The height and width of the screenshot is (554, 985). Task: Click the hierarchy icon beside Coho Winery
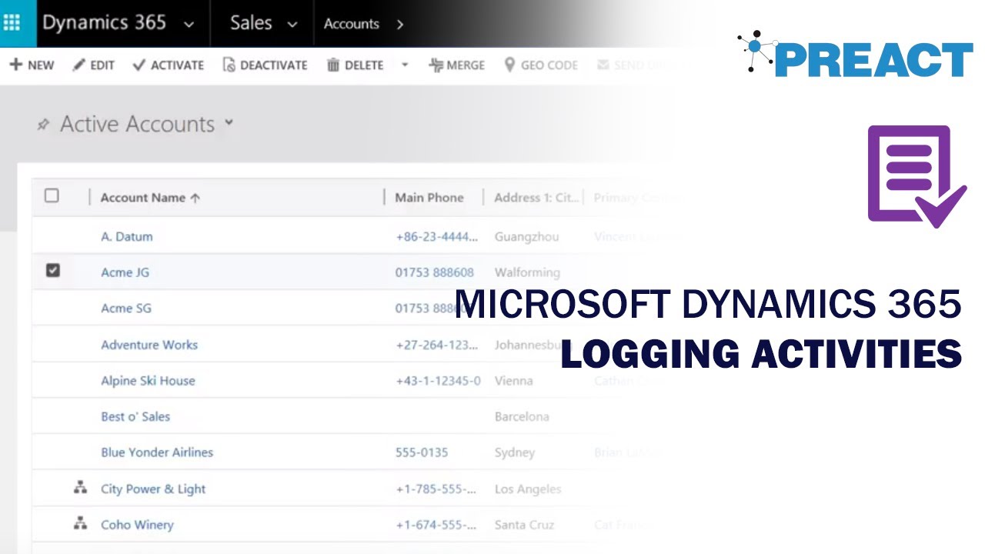coord(80,523)
